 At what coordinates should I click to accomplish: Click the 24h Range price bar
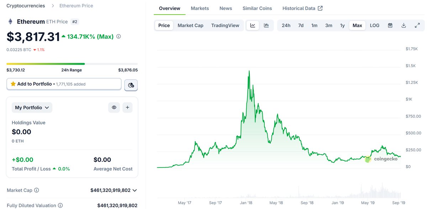pos(72,64)
